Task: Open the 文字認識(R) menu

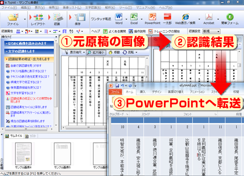Action: click(93, 8)
